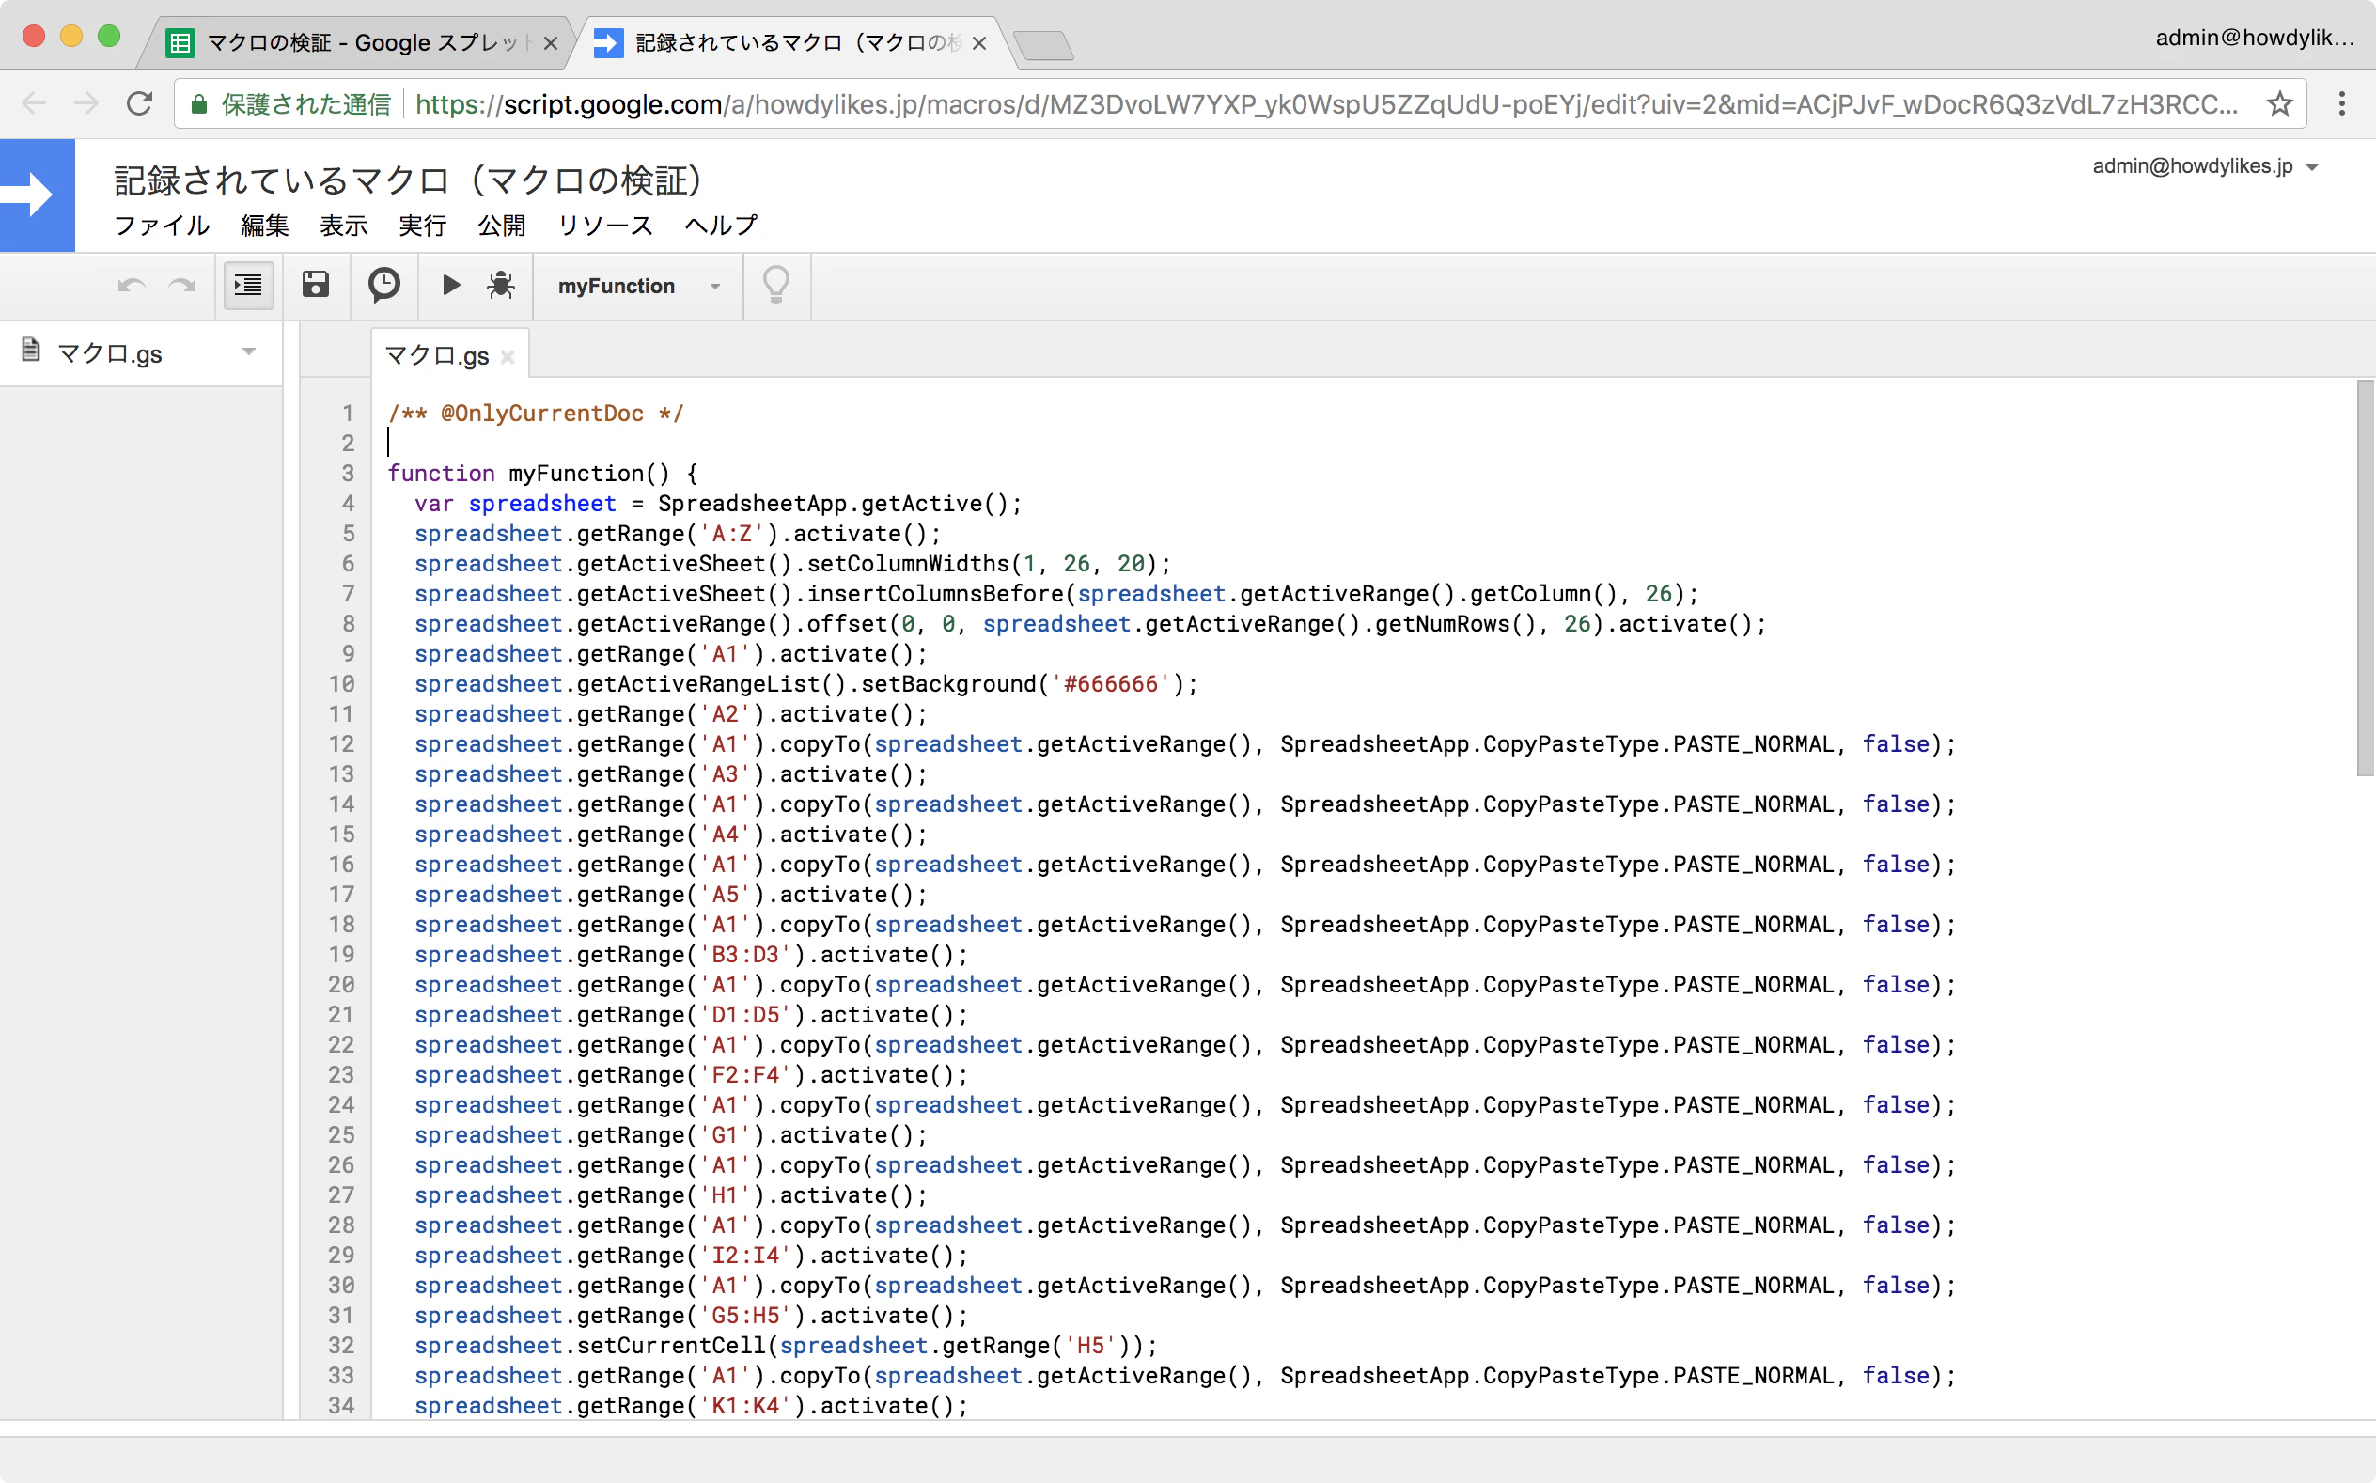
Task: Go back with the browser back arrow
Action: point(33,103)
